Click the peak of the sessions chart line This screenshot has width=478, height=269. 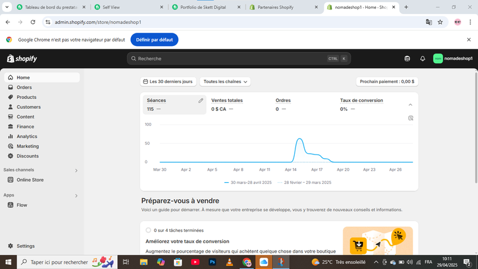click(x=300, y=139)
